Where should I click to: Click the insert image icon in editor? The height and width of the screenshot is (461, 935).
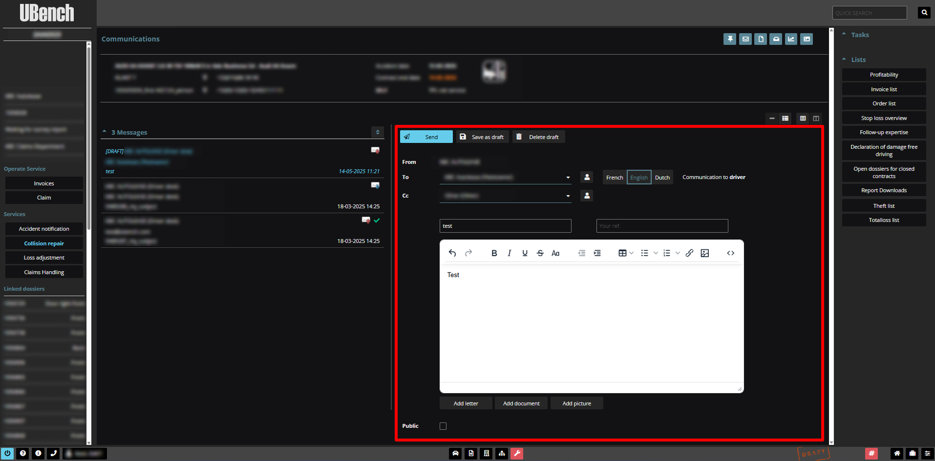tap(704, 253)
